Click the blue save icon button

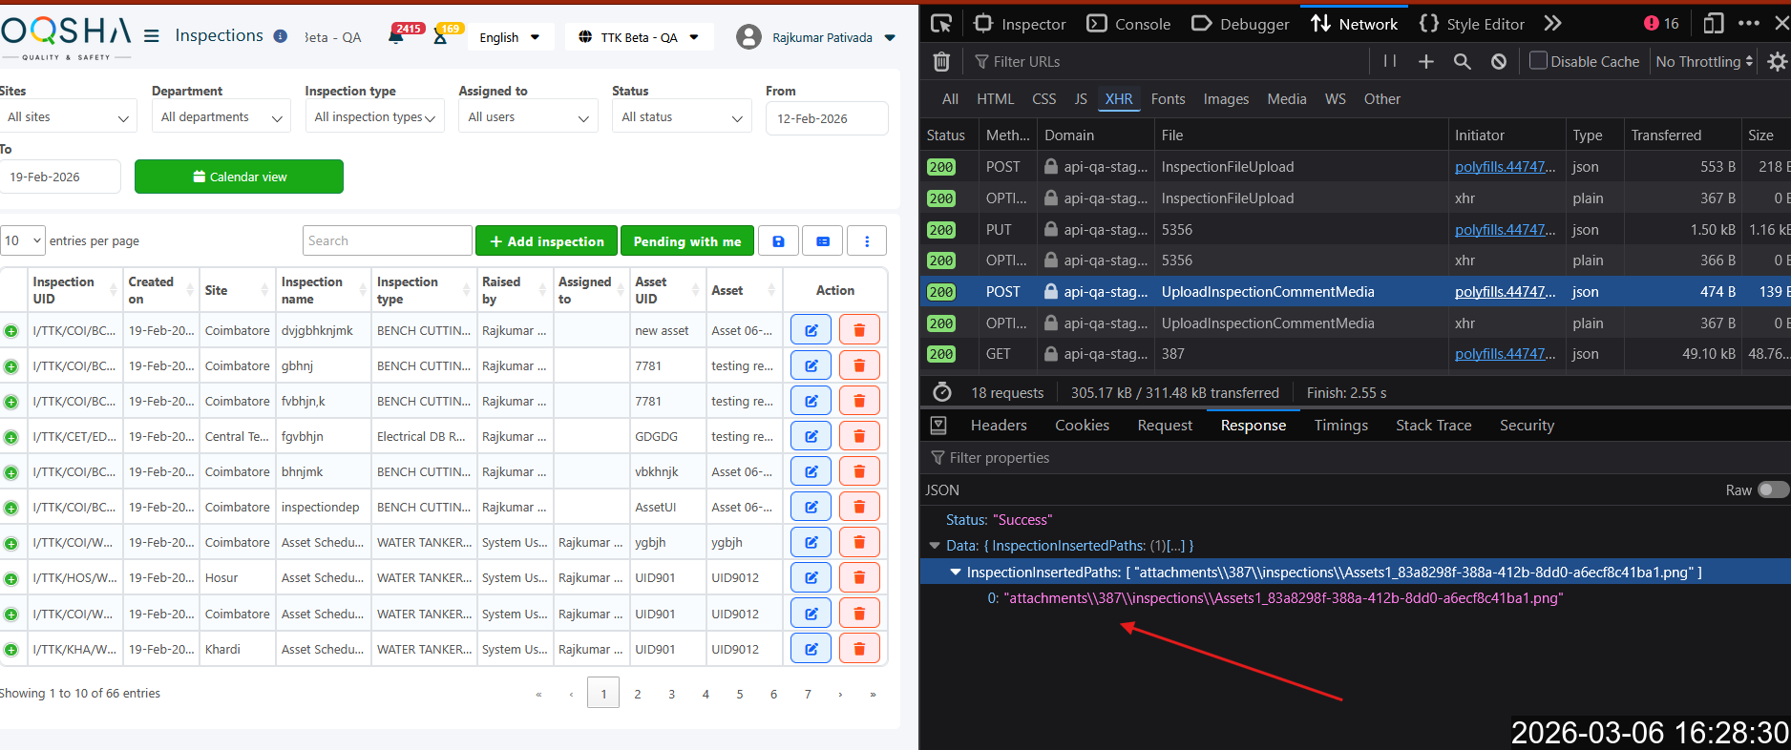(x=778, y=241)
